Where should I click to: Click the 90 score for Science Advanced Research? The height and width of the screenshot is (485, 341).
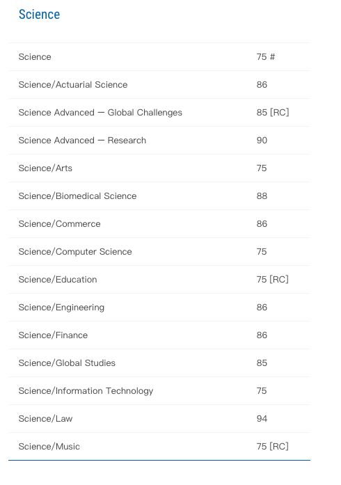[262, 141]
